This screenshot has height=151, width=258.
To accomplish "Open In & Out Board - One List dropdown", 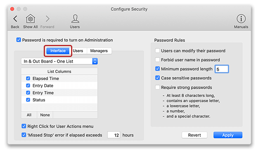I will 59,61.
